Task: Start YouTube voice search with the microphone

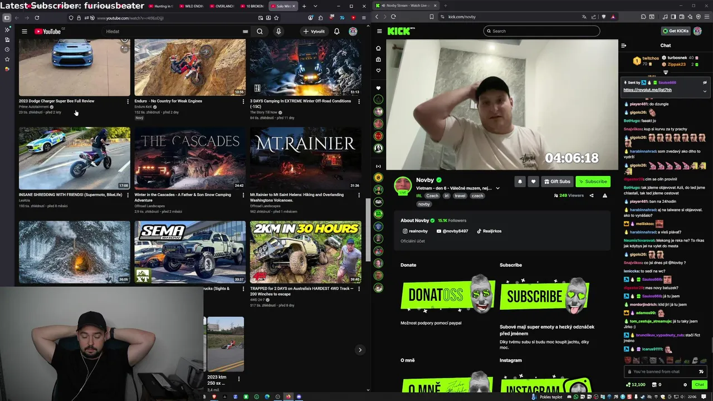Action: click(279, 31)
